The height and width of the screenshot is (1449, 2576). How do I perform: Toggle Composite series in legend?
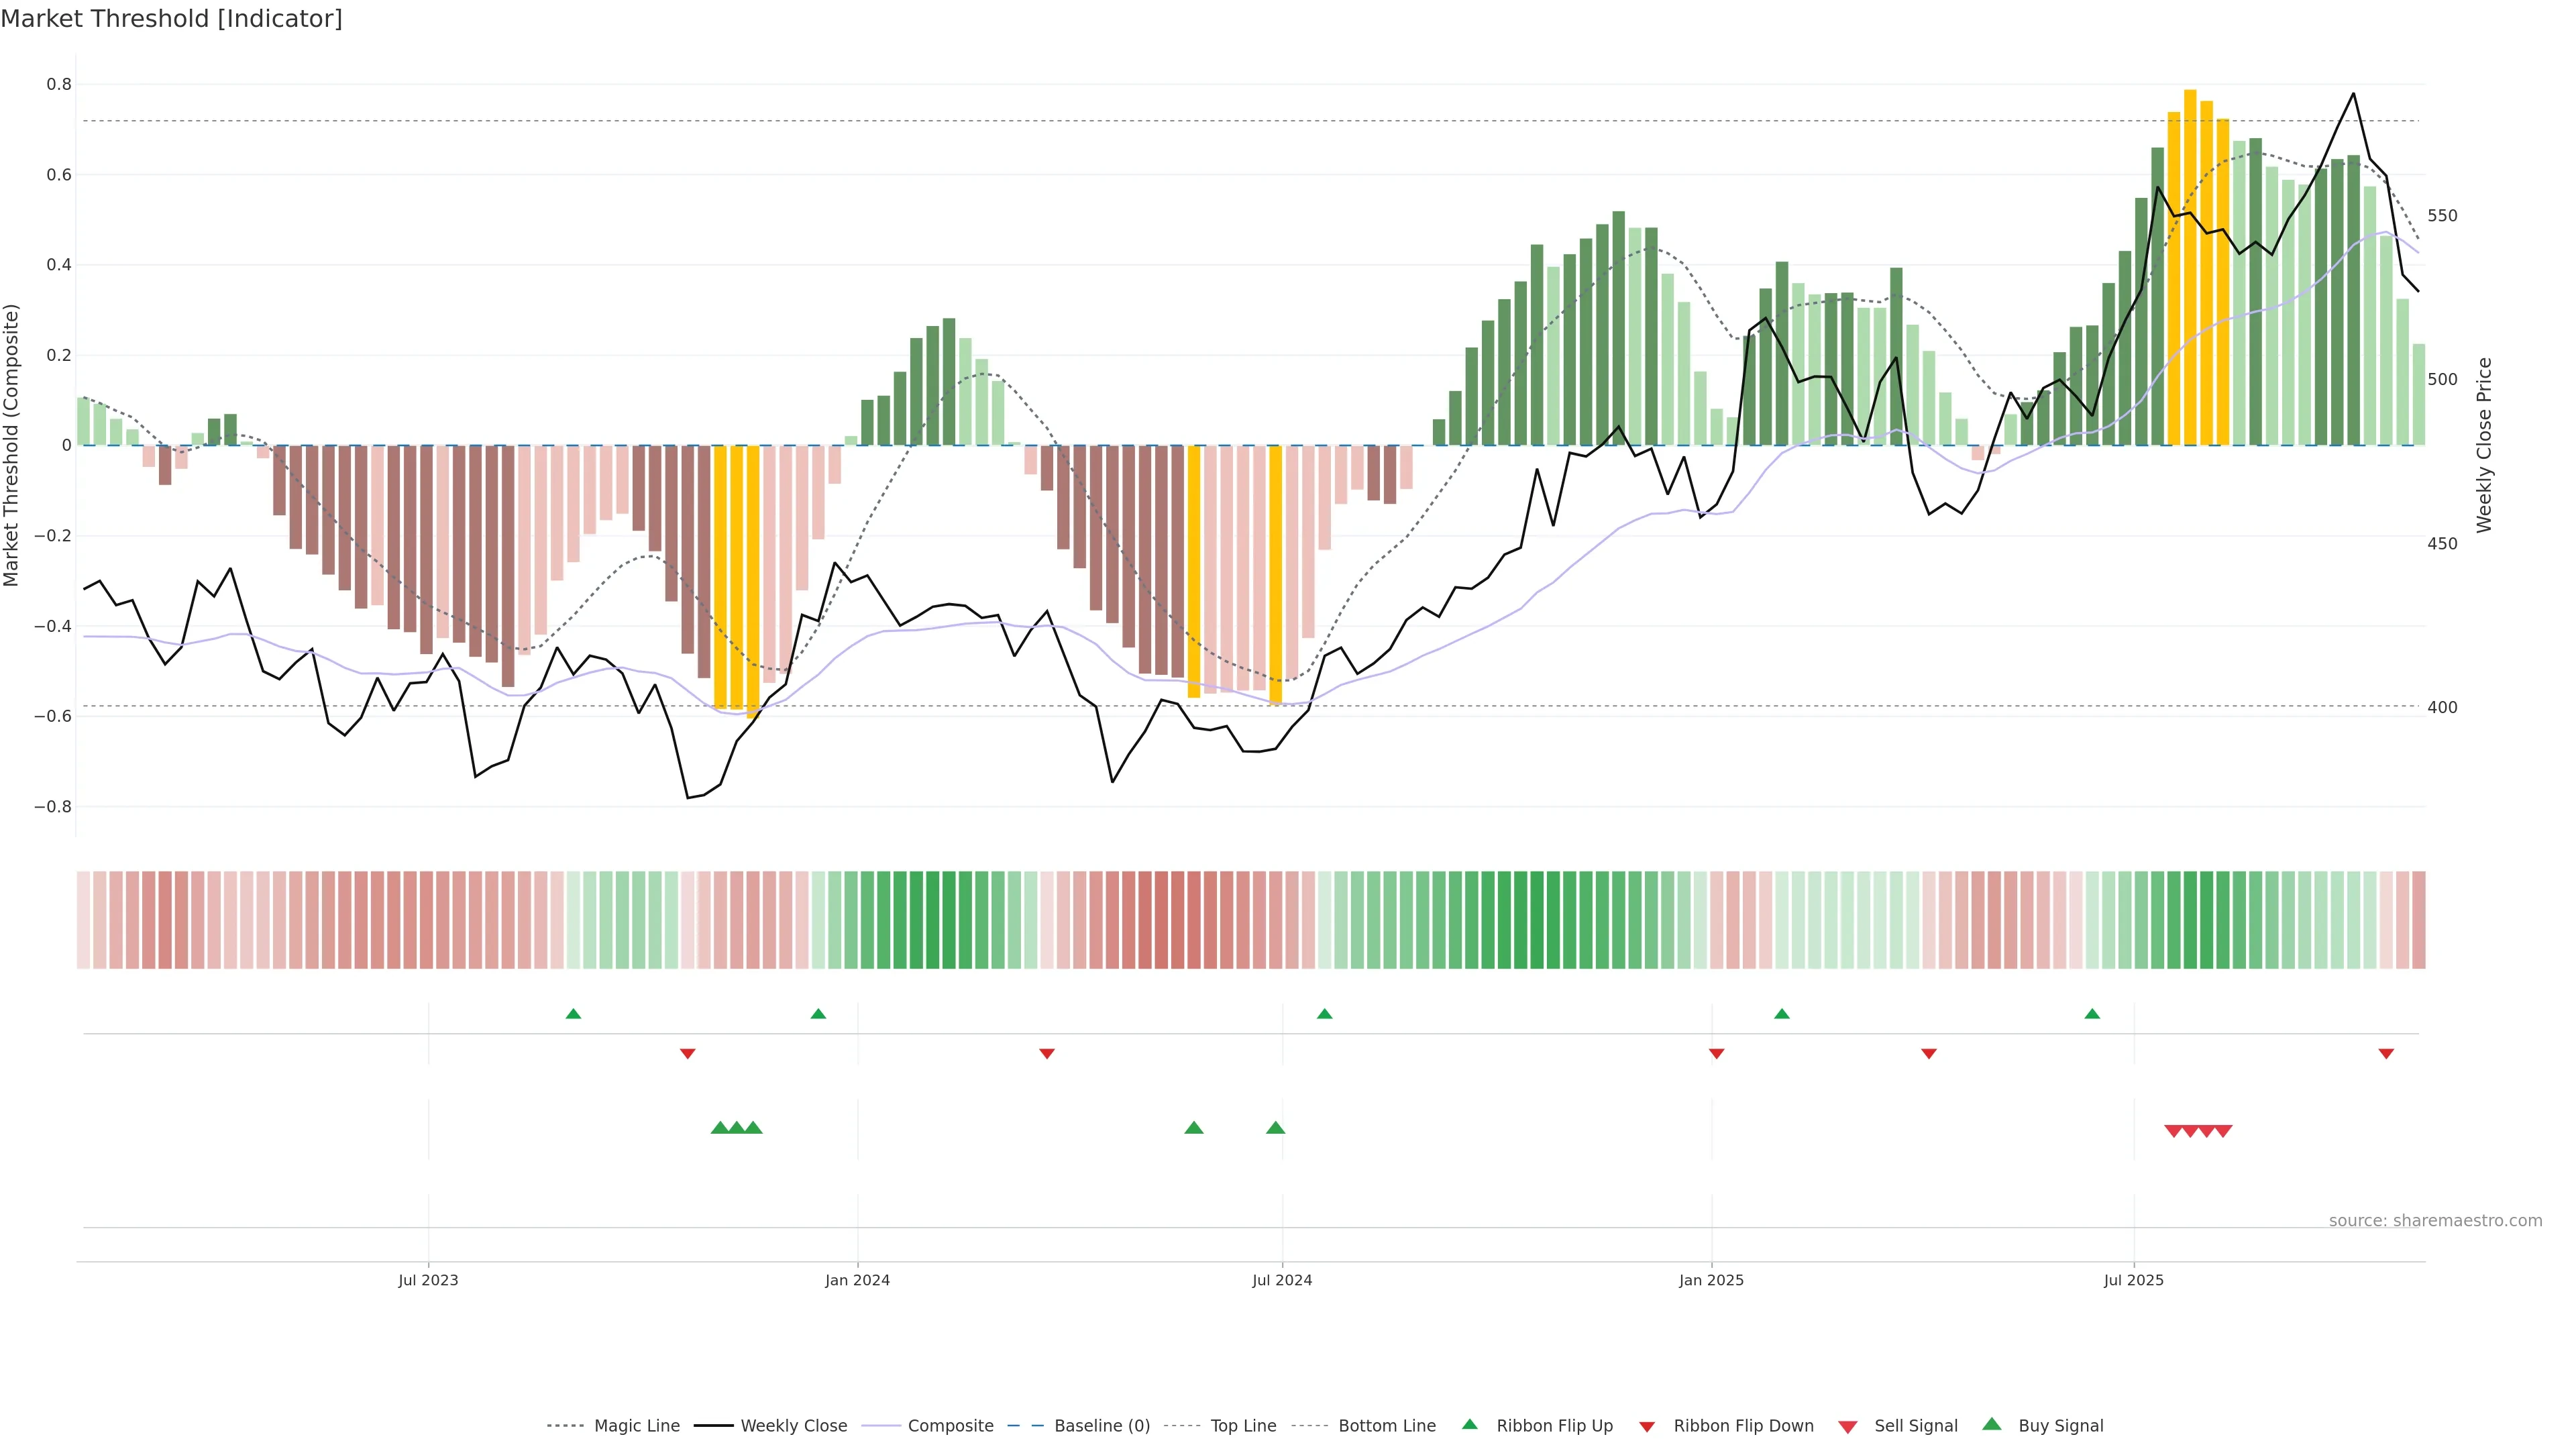950,1426
